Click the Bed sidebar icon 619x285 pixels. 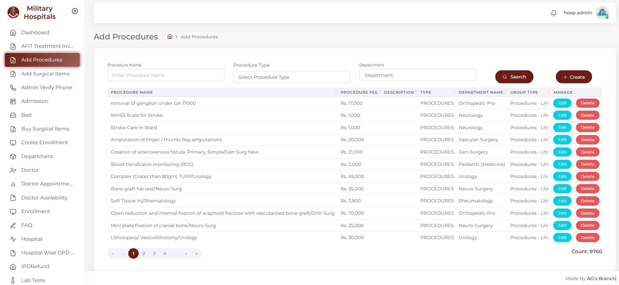[x=13, y=115]
